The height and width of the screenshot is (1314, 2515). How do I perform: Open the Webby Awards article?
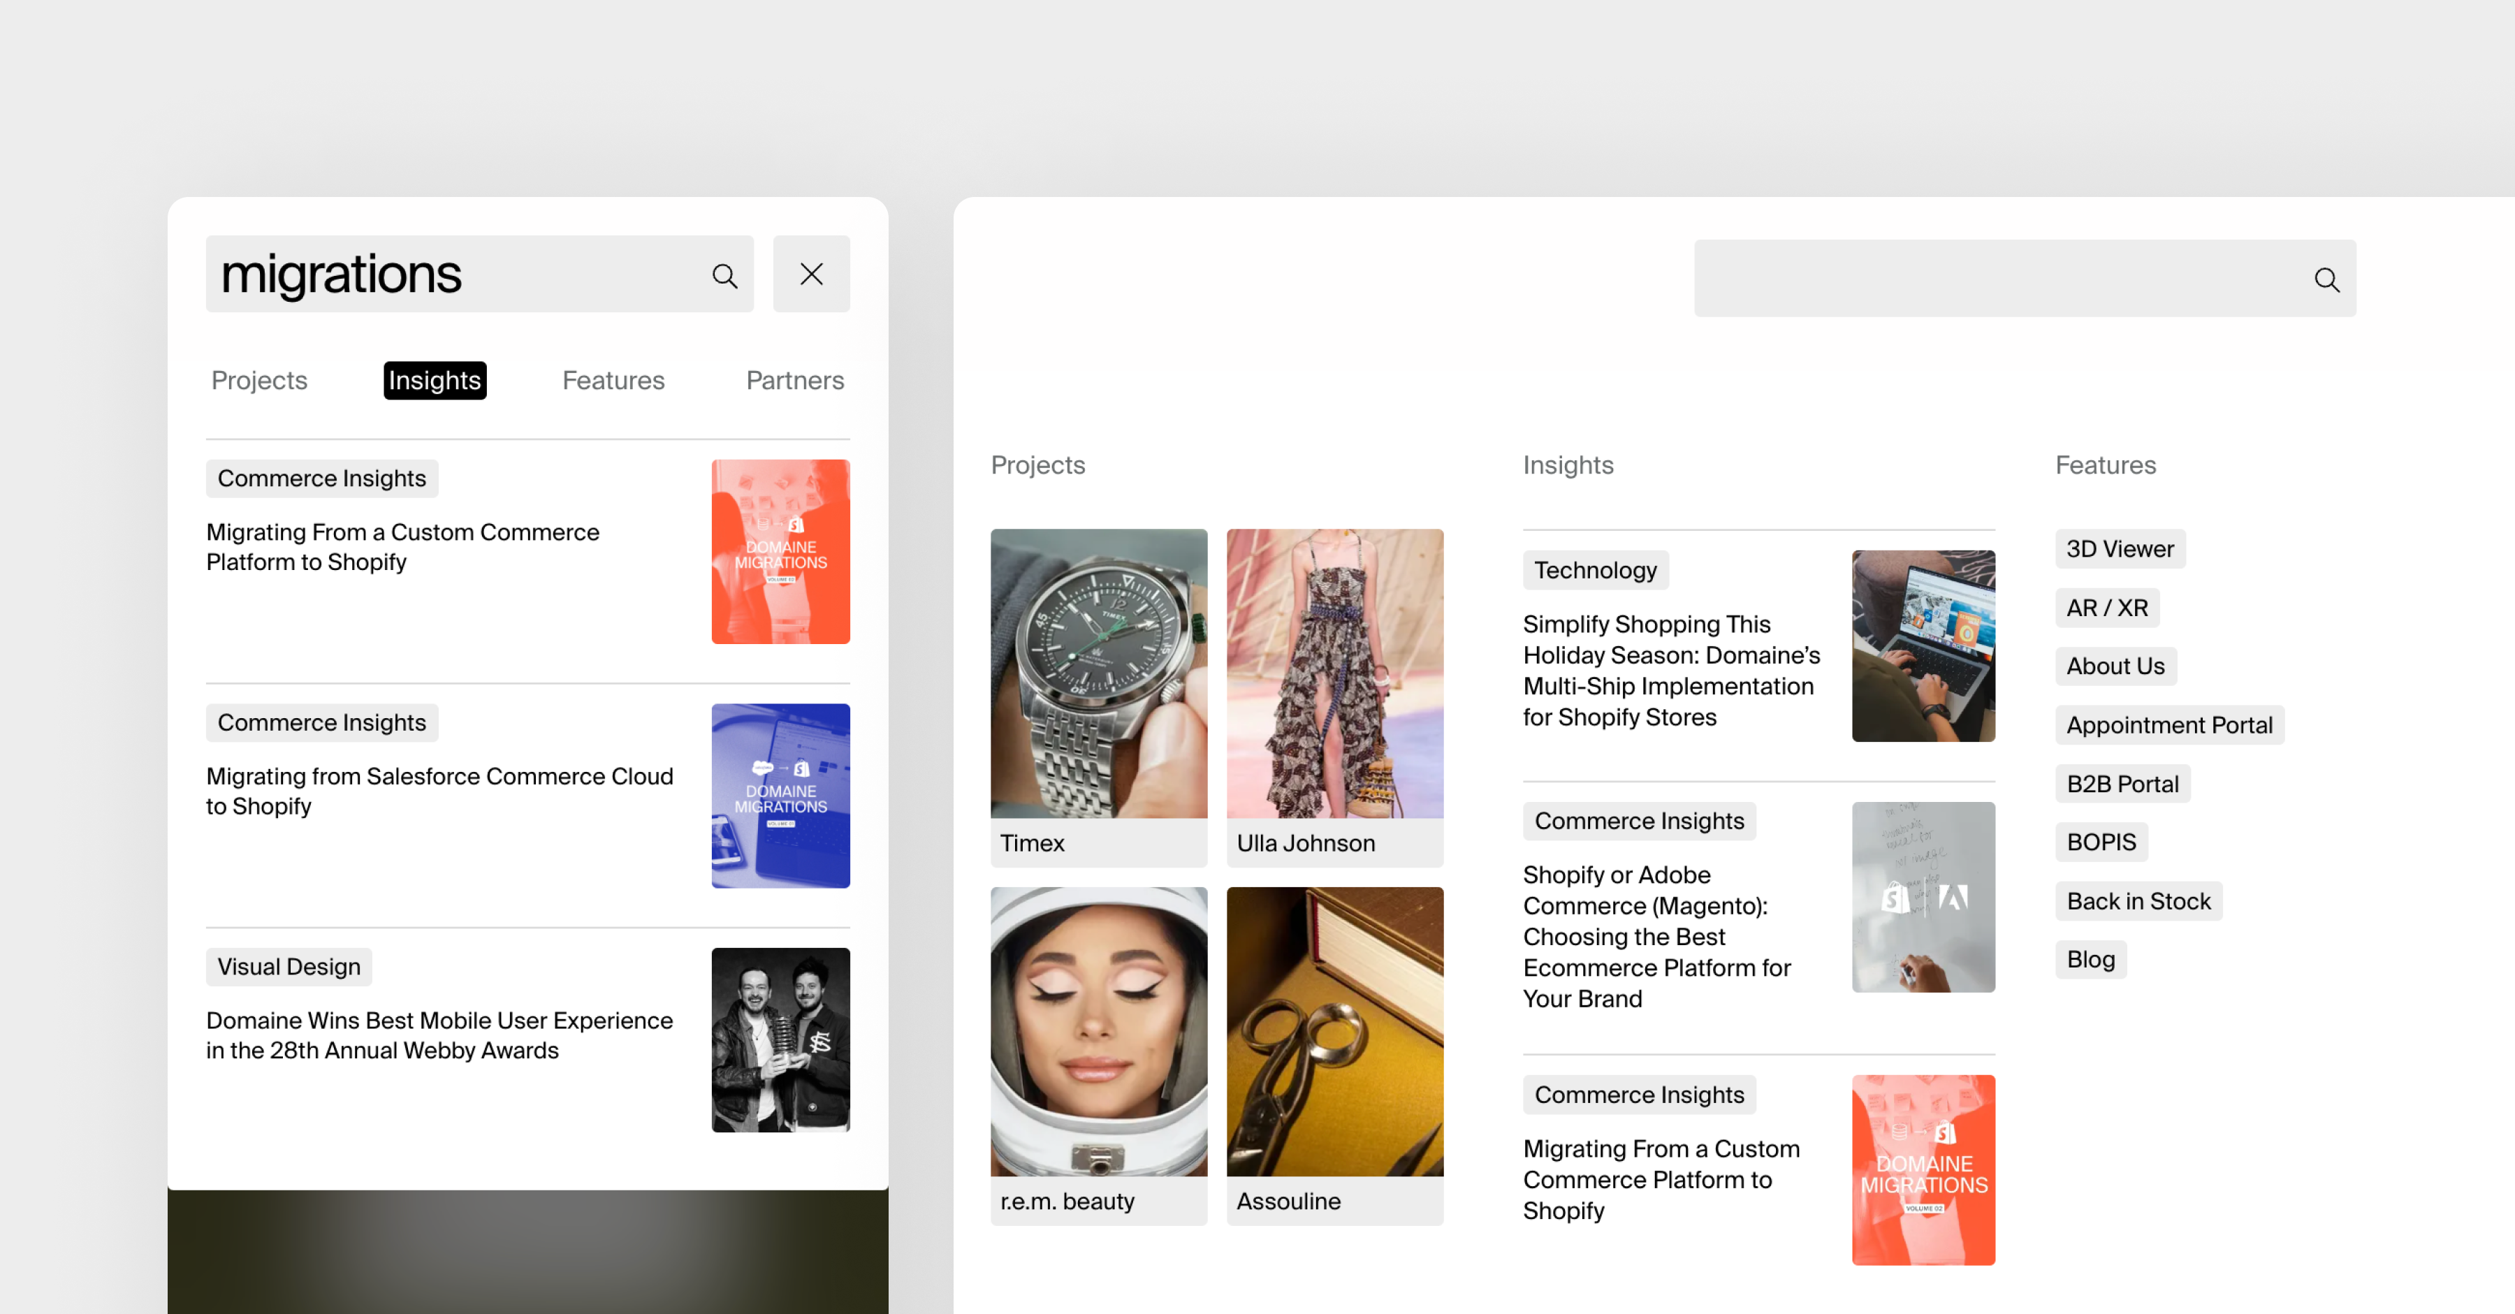click(439, 1035)
